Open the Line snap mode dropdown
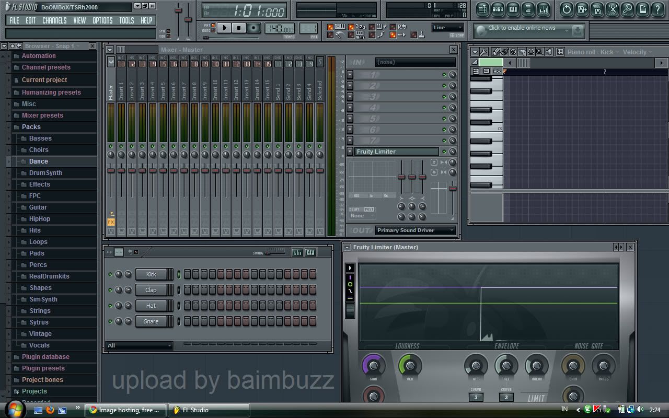The image size is (669, 418). pos(448,28)
